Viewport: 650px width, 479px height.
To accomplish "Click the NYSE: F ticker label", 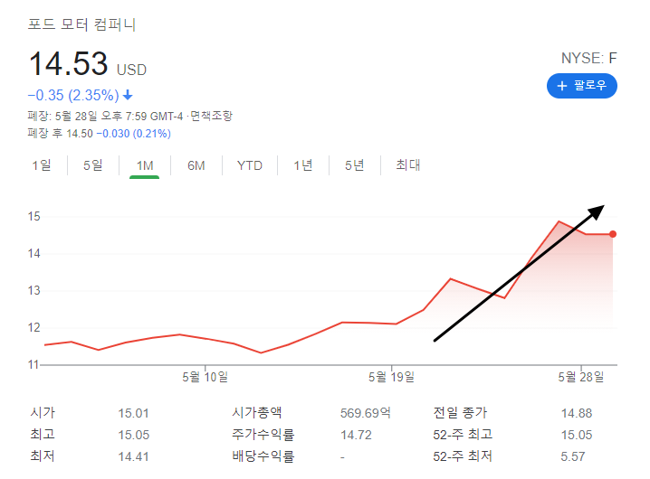I will [588, 59].
